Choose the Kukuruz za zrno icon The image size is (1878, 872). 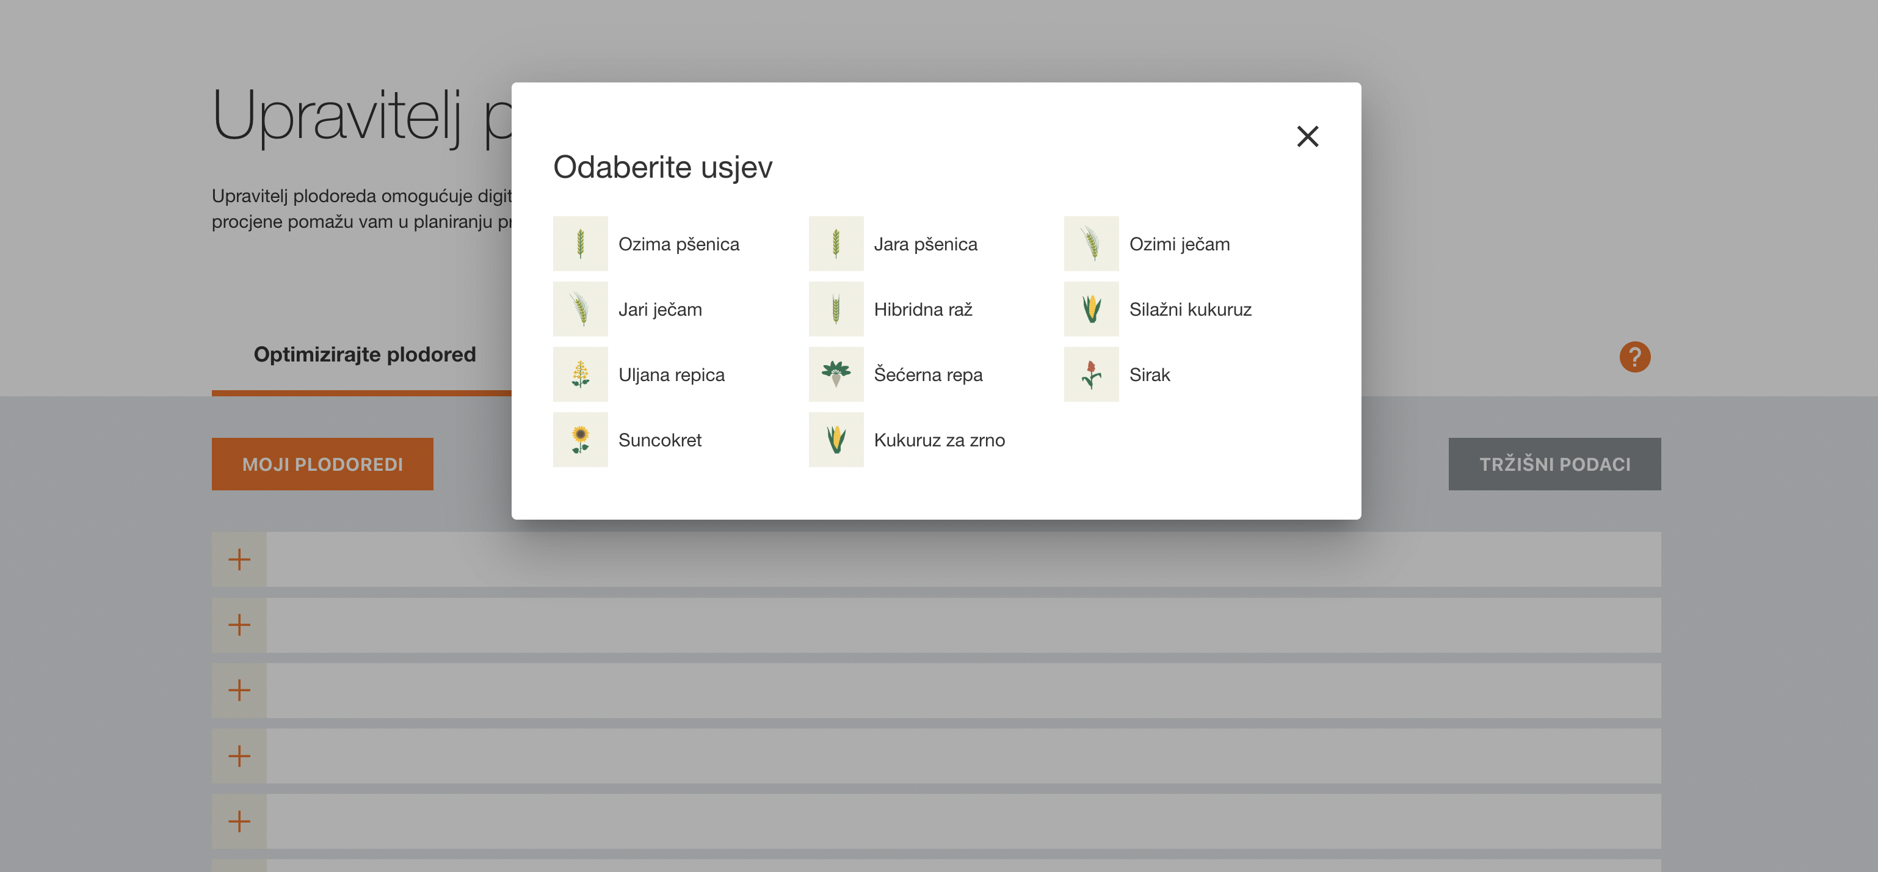[x=836, y=440]
